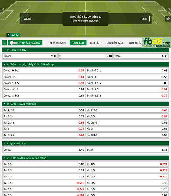Click the pin icon beside the match header
Viewport: 171px width, 196px height.
pyautogui.click(x=168, y=19)
